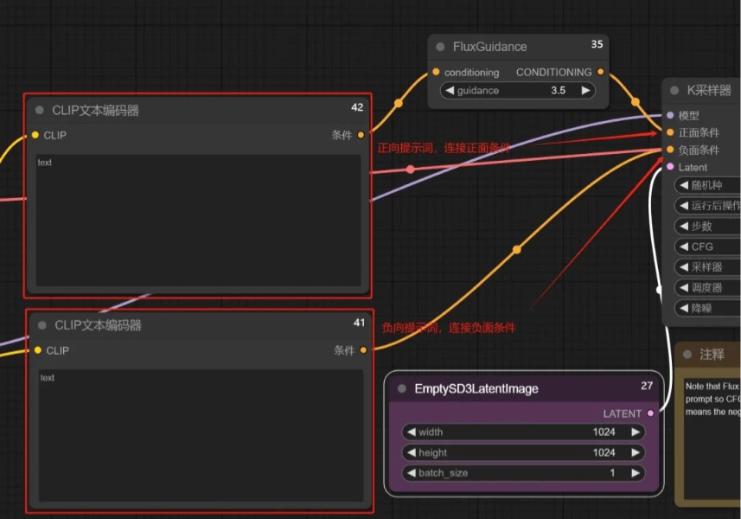
Task: Open the 运行后操作 option in K采样器
Action: [x=709, y=206]
